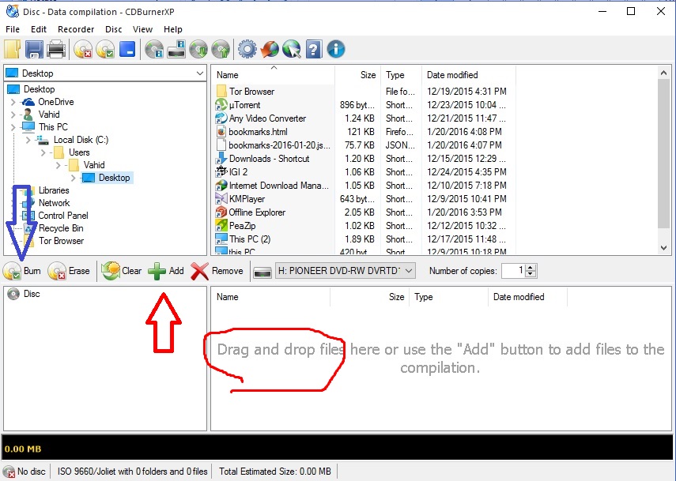This screenshot has width=676, height=481.
Task: Click the µTorrent shortcut icon in file list
Action: pyautogui.click(x=221, y=104)
